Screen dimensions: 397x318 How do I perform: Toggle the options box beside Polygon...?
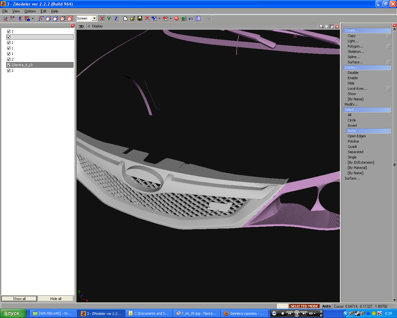[389, 47]
